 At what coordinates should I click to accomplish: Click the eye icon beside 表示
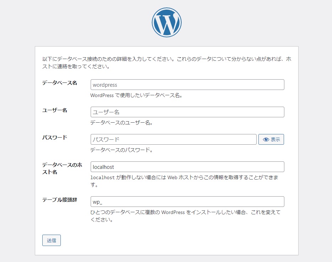click(266, 140)
